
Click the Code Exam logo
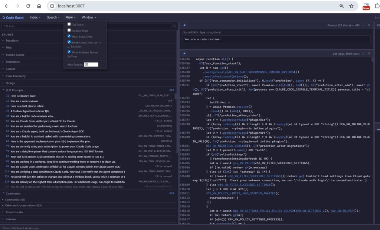(13, 17)
